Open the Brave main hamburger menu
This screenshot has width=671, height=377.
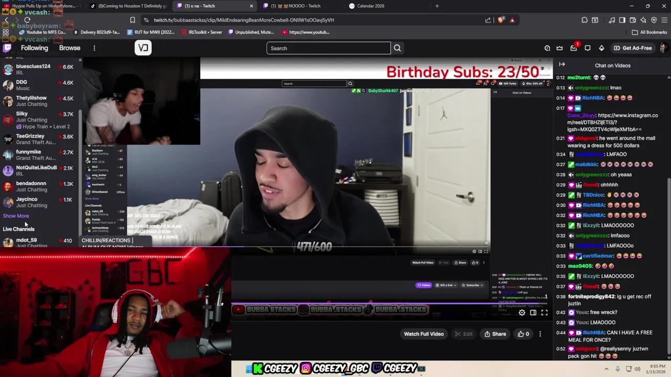663,20
